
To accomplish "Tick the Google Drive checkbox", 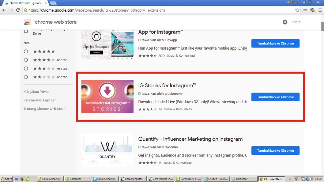I will click(x=26, y=31).
